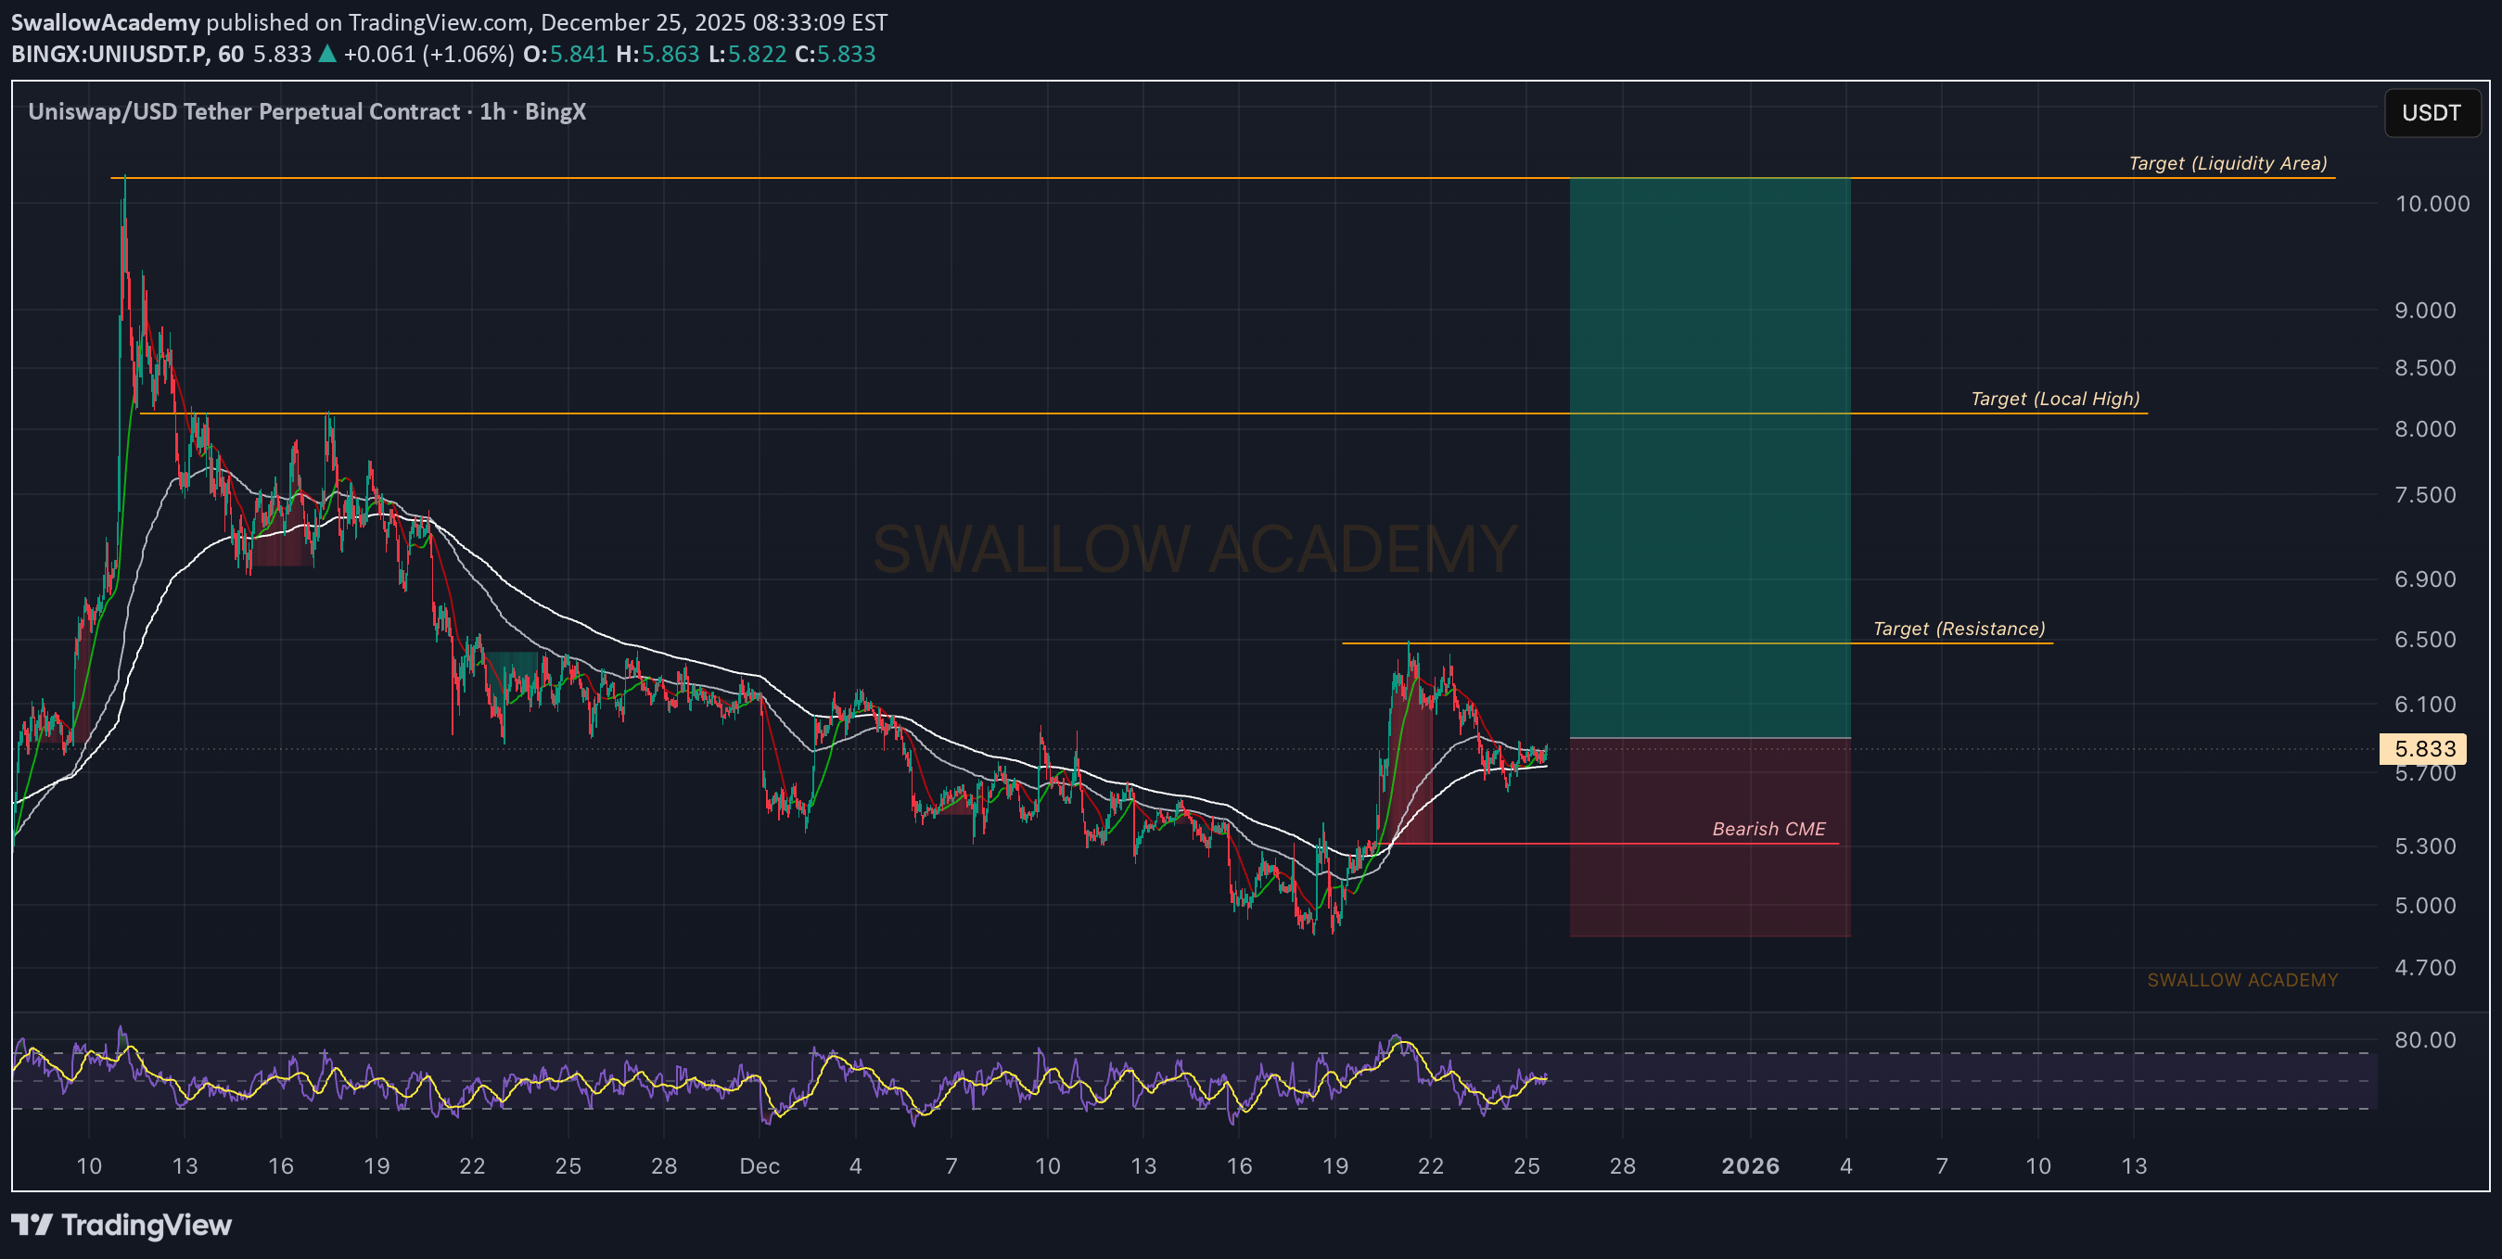Click the SwallowAcademy author name
Screen dimensions: 2502x1259
105,22
